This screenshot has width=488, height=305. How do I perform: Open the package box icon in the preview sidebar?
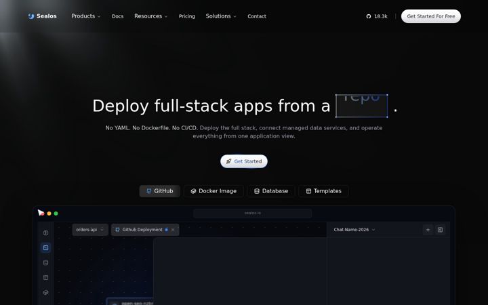click(46, 293)
